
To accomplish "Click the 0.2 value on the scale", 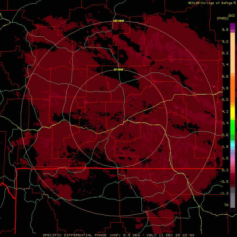I will [x=225, y=170].
